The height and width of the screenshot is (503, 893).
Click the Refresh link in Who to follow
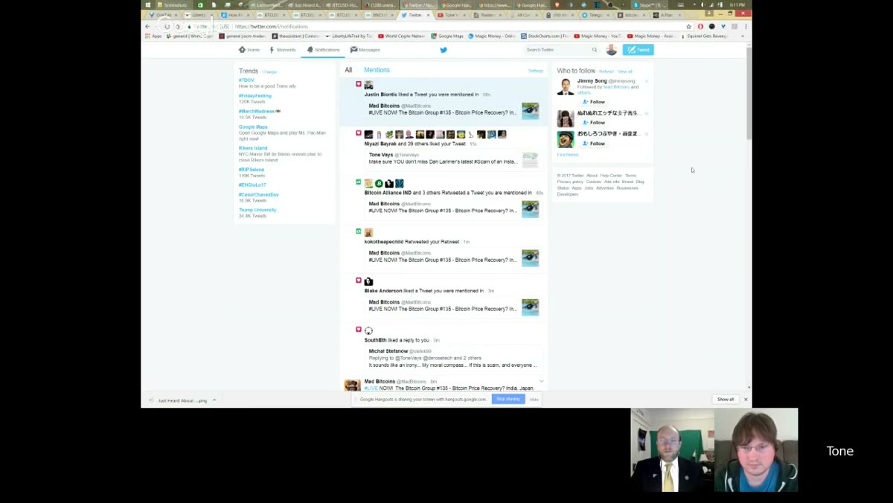point(606,71)
